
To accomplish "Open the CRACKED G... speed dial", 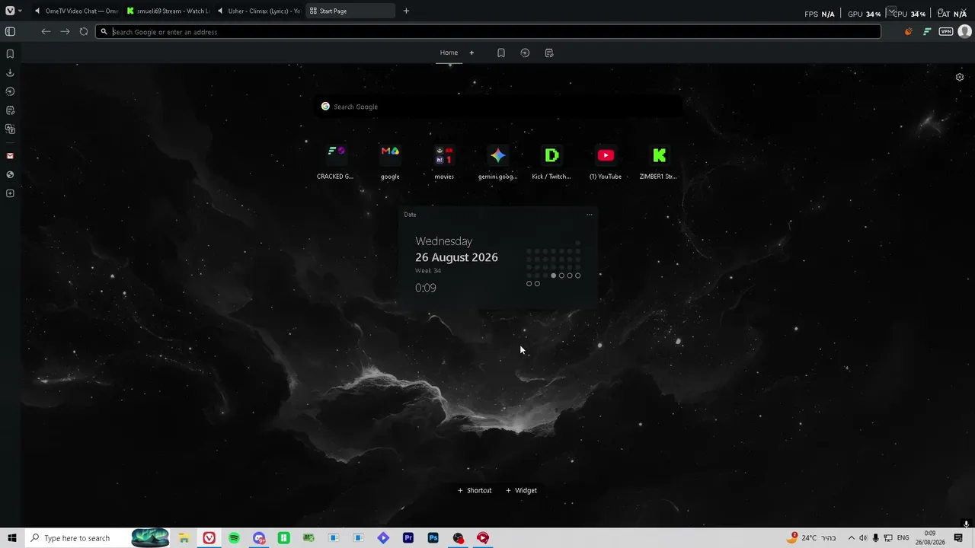I will 335,162.
